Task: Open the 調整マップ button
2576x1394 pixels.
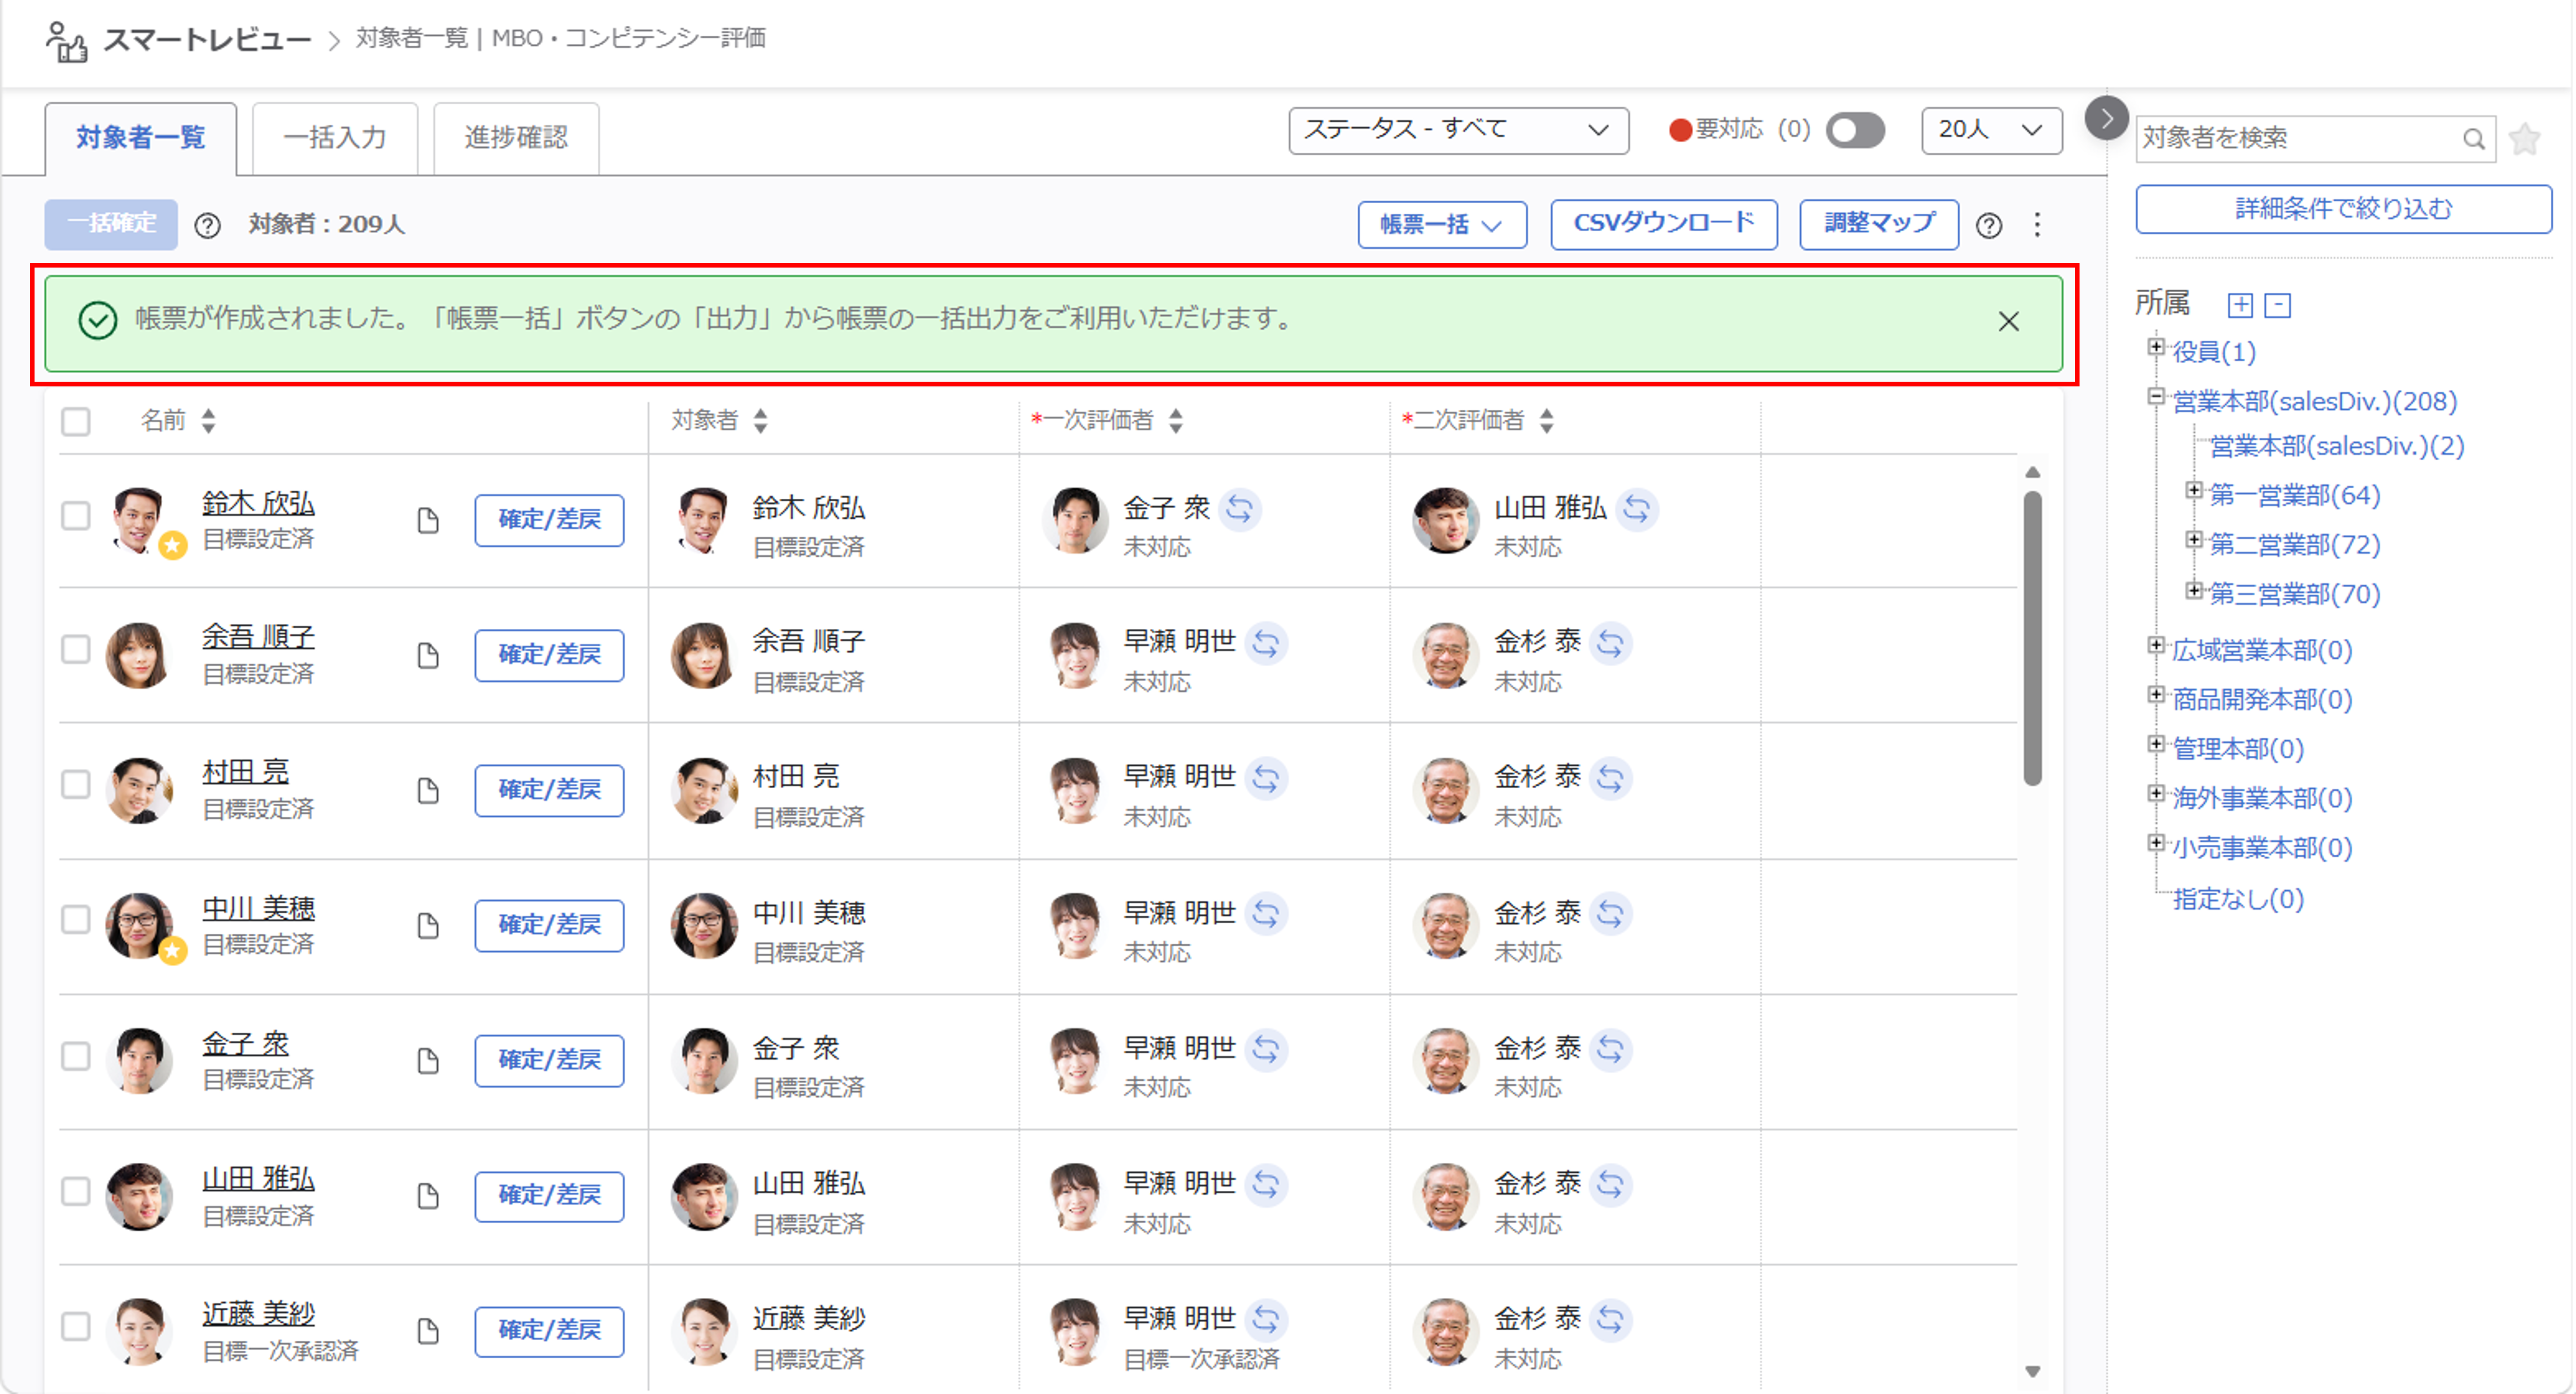Action: click(x=1878, y=224)
